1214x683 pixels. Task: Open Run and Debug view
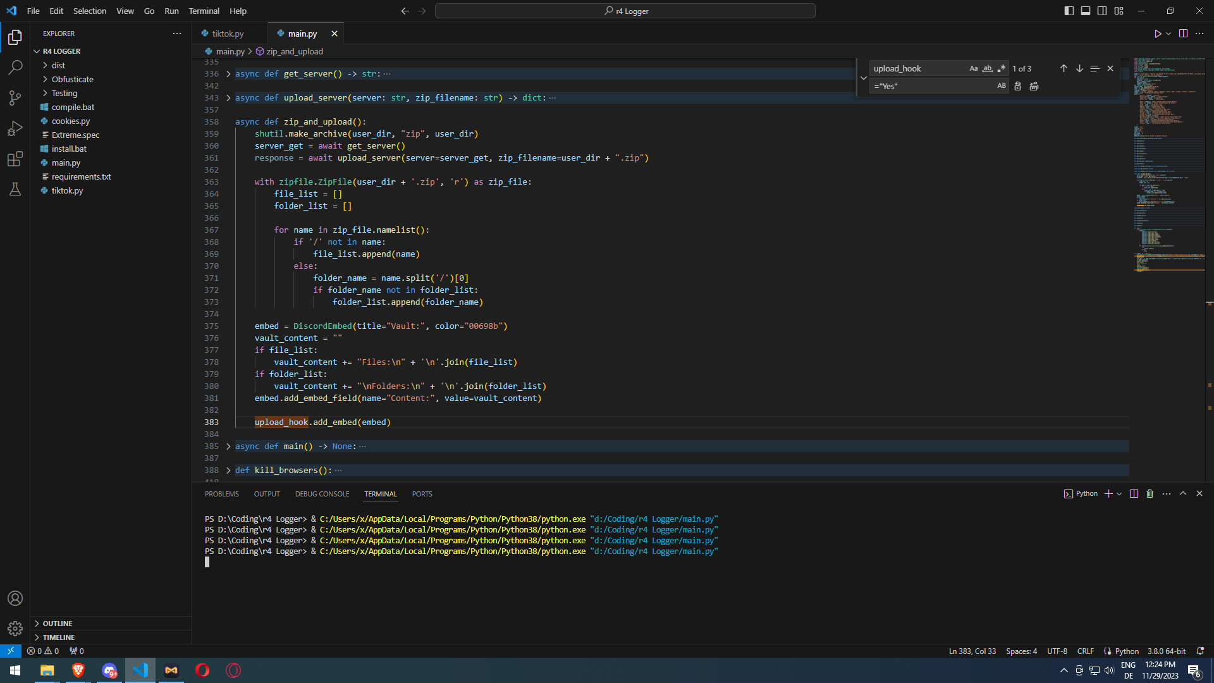coord(15,128)
